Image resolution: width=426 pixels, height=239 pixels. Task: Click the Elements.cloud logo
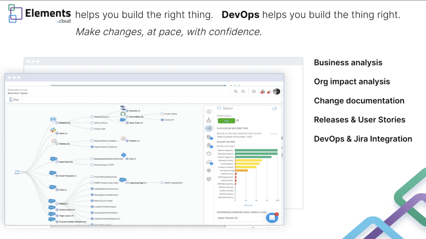[39, 15]
